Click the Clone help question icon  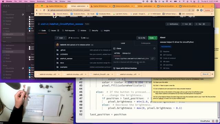pyautogui.click(x=154, y=49)
